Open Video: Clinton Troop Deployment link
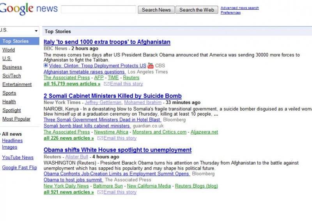 (x=97, y=66)
